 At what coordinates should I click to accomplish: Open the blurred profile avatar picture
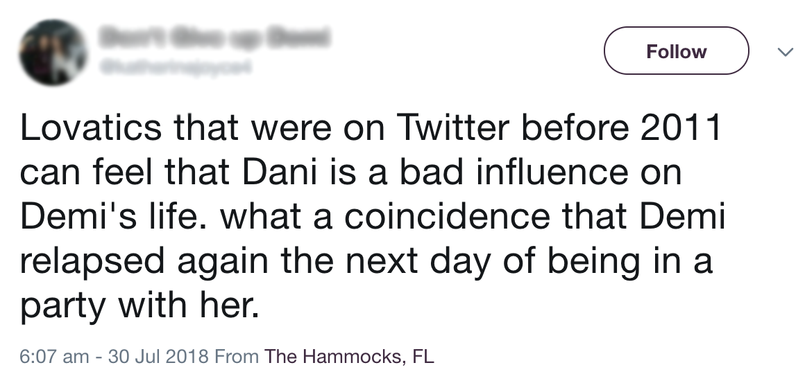pos(53,53)
